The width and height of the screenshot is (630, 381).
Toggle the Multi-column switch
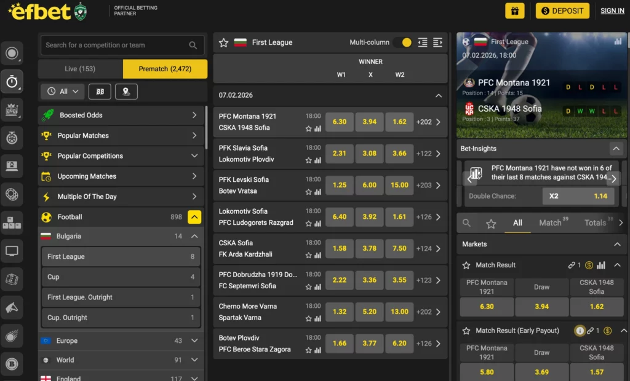pos(403,42)
